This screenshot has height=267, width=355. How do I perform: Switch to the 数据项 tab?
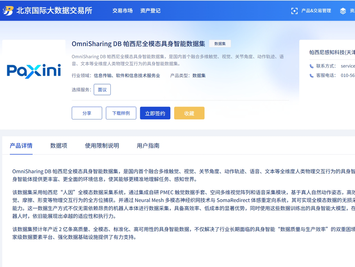[x=59, y=146]
